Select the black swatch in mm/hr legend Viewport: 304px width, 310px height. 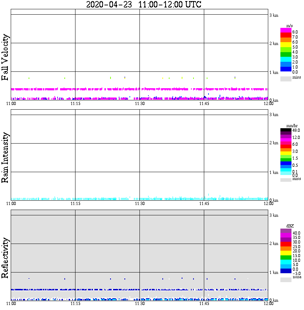click(x=286, y=130)
